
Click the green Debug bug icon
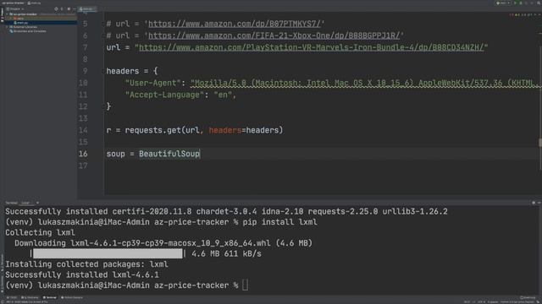tap(521, 3)
